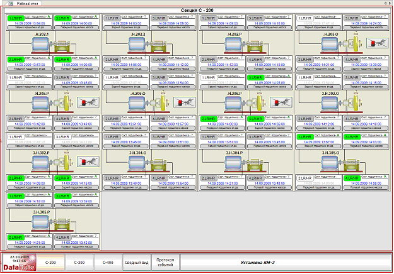
Task: Click Передний подшипник эл.дв. button of .Н.202.Р
Action: (223, 69)
